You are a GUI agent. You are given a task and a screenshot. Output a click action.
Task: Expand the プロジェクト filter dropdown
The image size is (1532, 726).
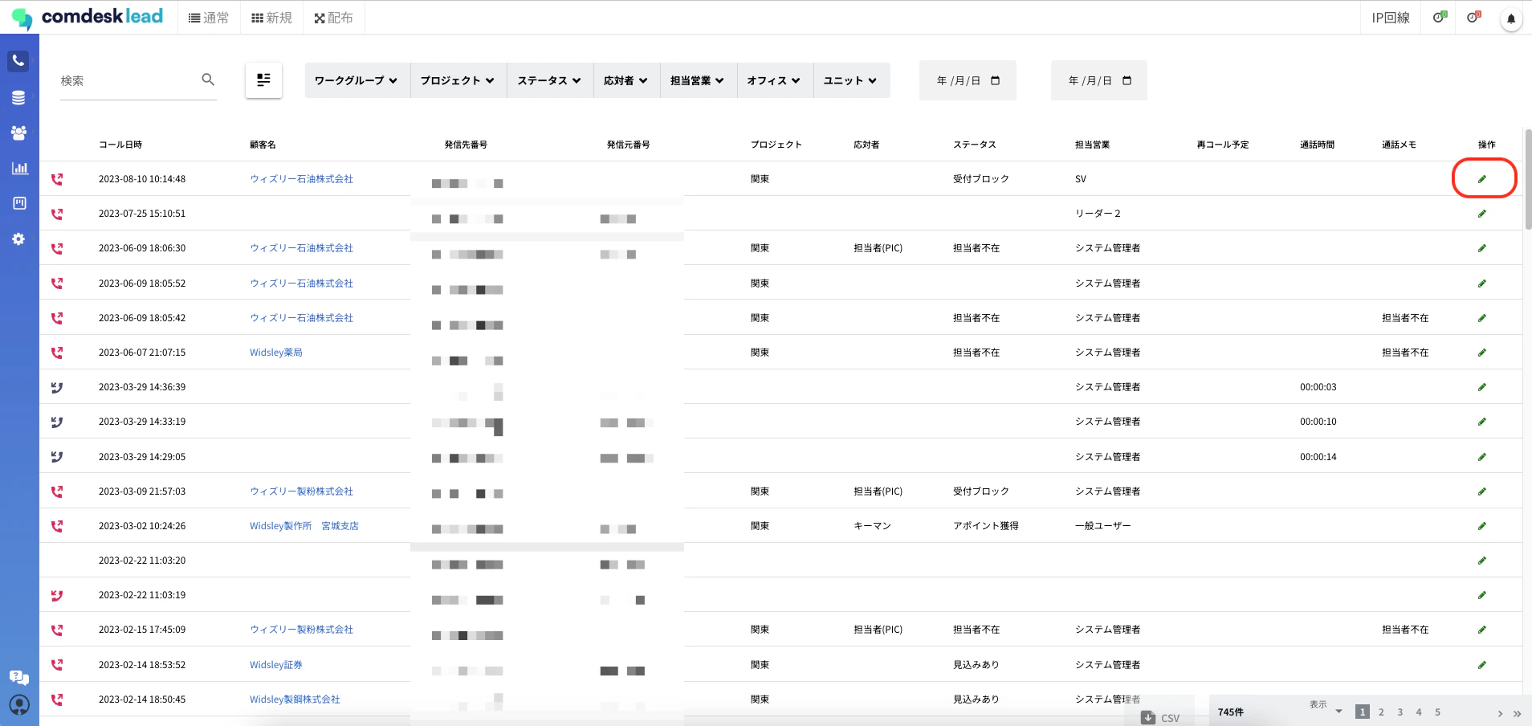click(458, 80)
